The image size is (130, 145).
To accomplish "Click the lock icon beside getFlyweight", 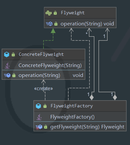I will point(46,127).
